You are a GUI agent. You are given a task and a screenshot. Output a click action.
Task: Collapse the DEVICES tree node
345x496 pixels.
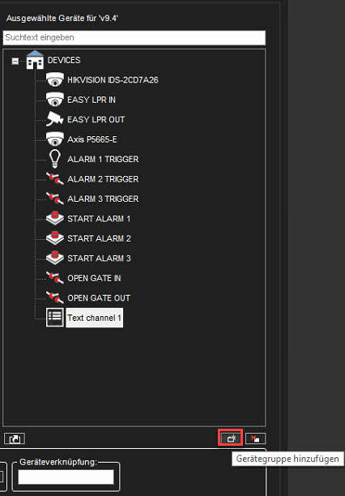click(x=15, y=61)
